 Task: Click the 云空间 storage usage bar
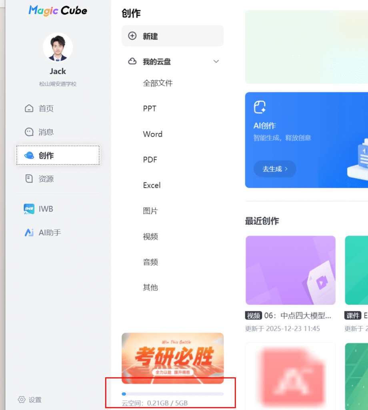(x=172, y=394)
